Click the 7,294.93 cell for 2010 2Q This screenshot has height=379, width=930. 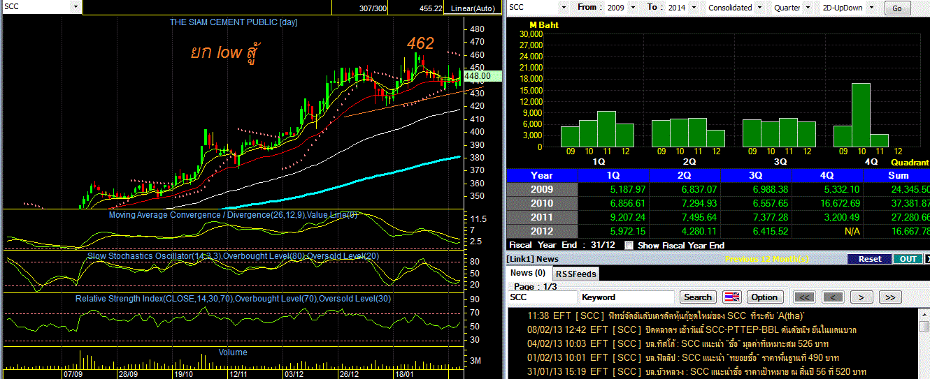(x=685, y=204)
